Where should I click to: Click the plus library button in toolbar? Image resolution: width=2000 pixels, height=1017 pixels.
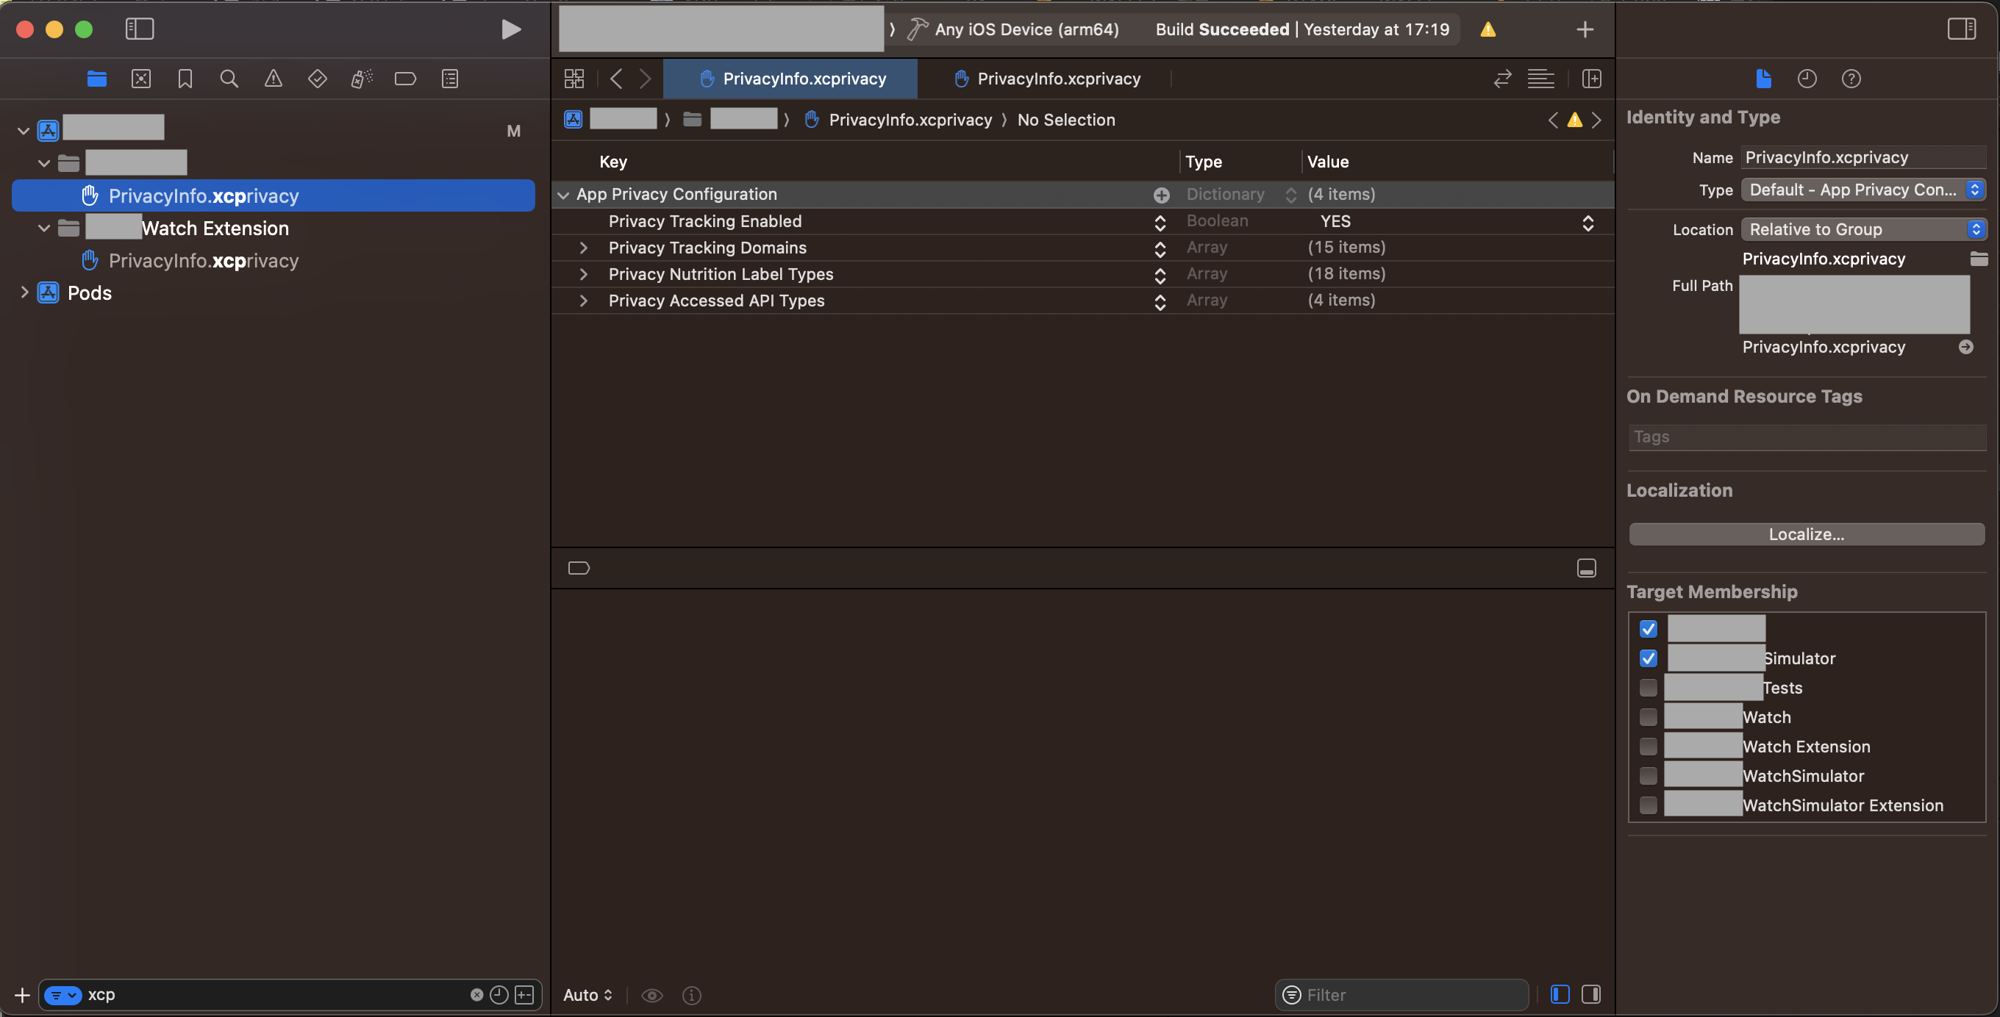point(1585,29)
